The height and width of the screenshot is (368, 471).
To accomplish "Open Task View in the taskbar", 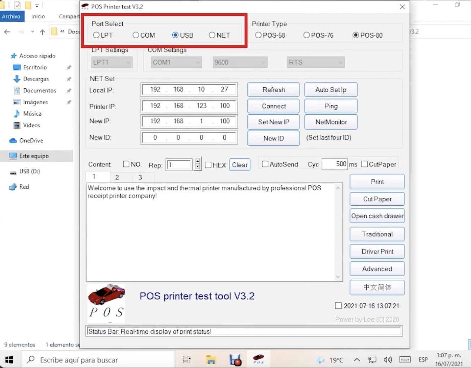I will click(x=186, y=360).
